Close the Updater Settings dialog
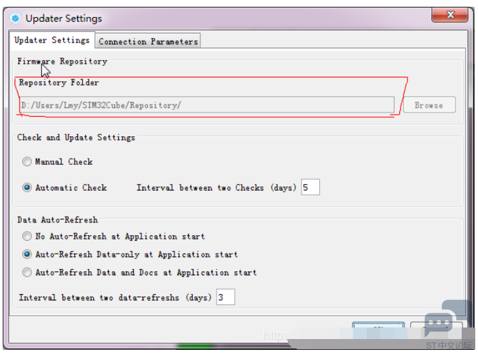This screenshot has height=356, width=478. 449,15
